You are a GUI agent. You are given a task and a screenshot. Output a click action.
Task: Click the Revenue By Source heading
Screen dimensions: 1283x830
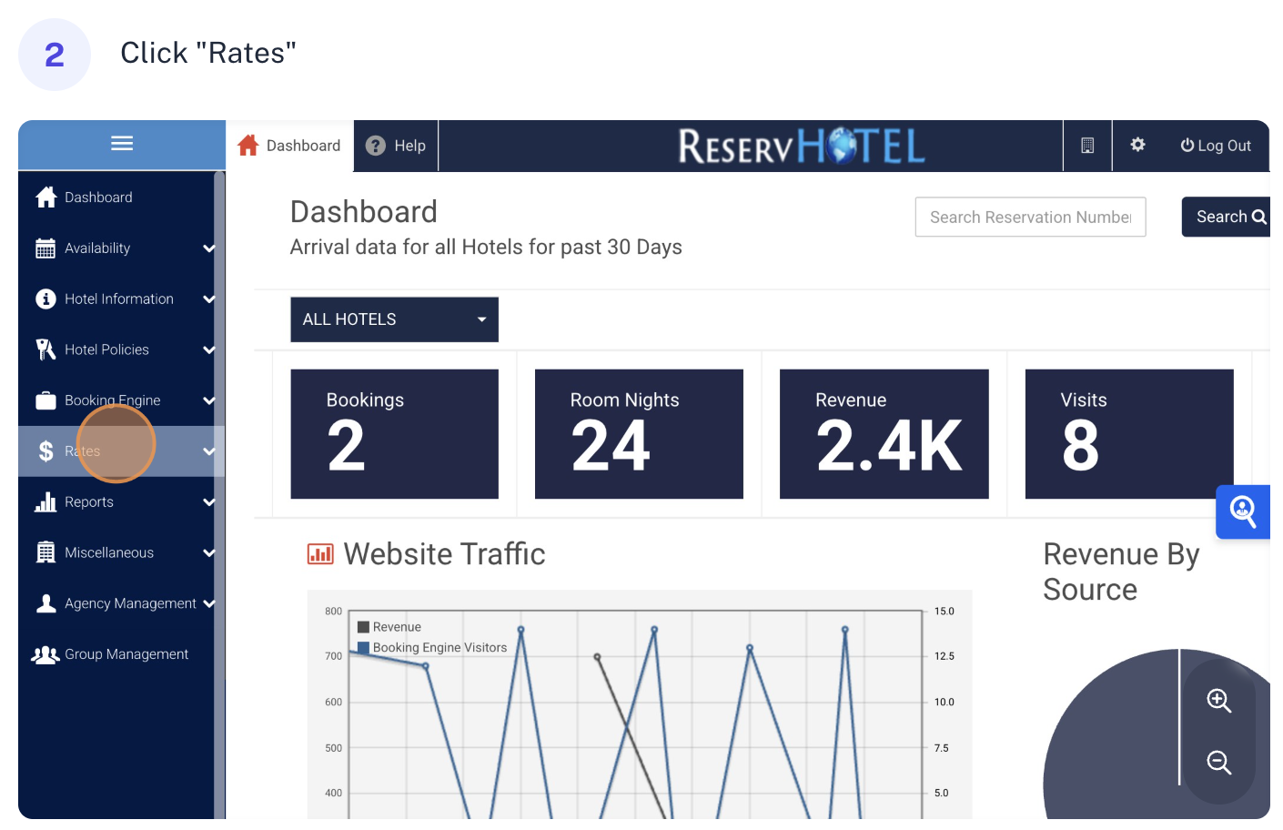(x=1121, y=572)
